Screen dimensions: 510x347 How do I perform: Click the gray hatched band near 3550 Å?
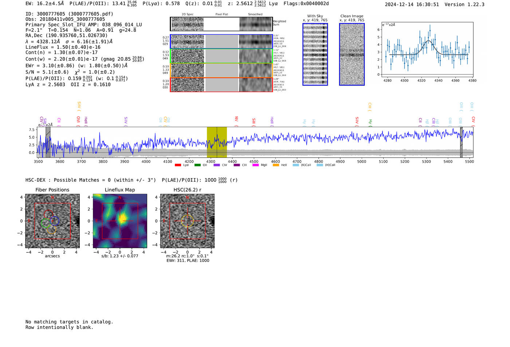48,142
